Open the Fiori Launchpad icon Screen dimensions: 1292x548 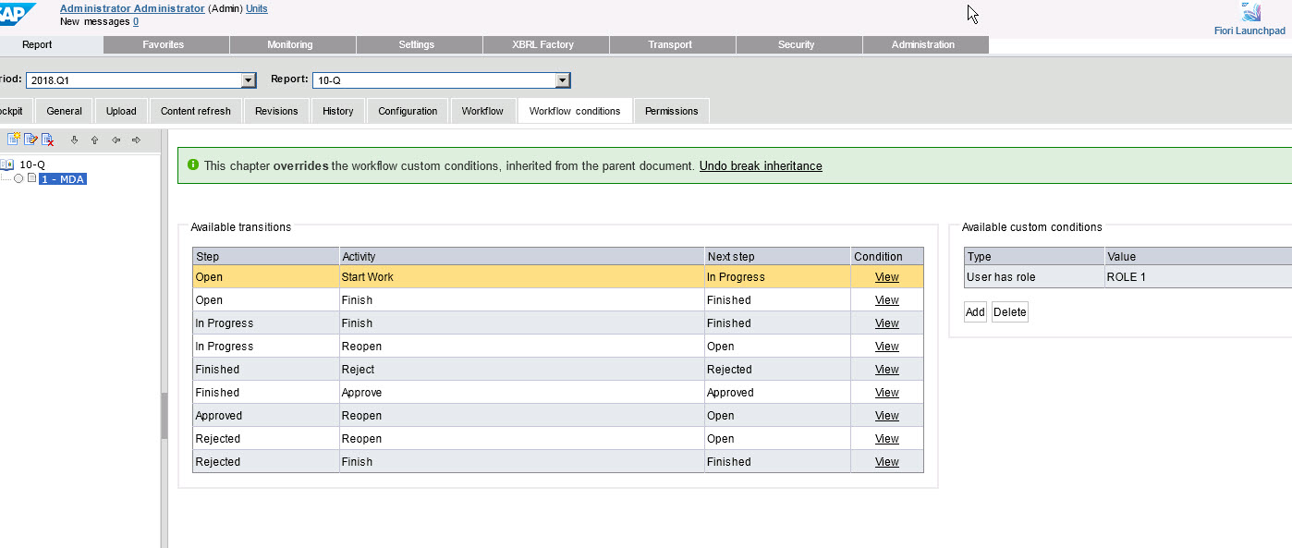pos(1251,13)
